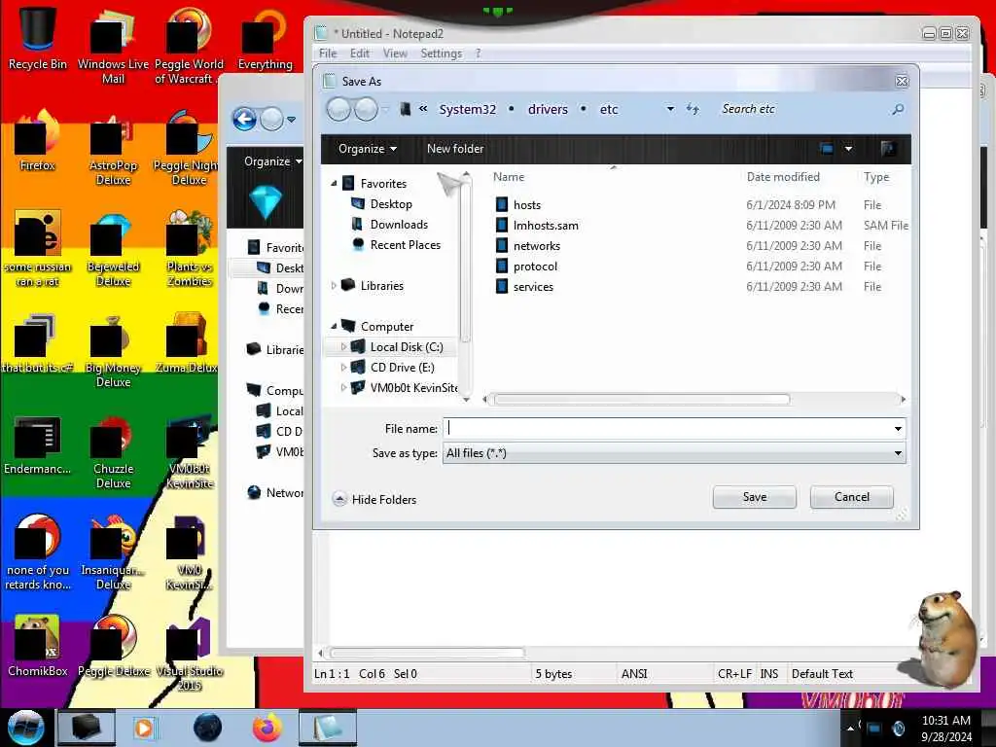The width and height of the screenshot is (996, 747).
Task: Click the Search etc box
Action: tap(803, 109)
